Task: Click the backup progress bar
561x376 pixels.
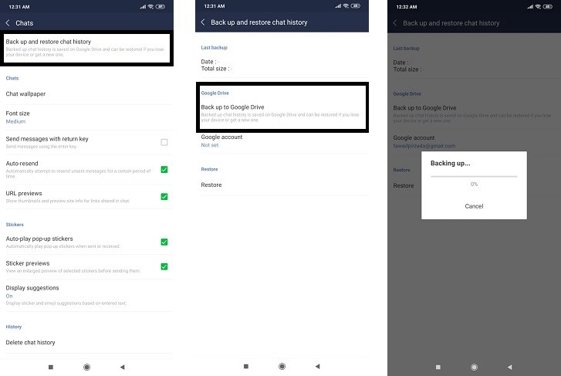Action: coord(474,176)
